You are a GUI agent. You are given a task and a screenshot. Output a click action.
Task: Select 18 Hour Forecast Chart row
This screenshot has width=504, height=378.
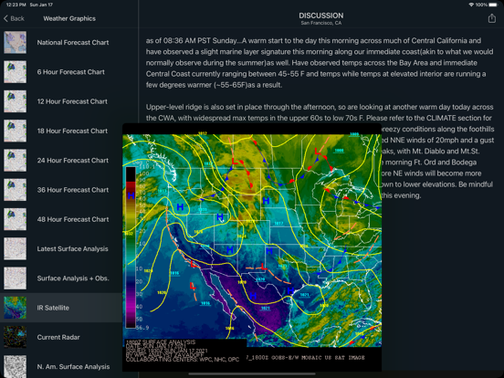(69, 131)
